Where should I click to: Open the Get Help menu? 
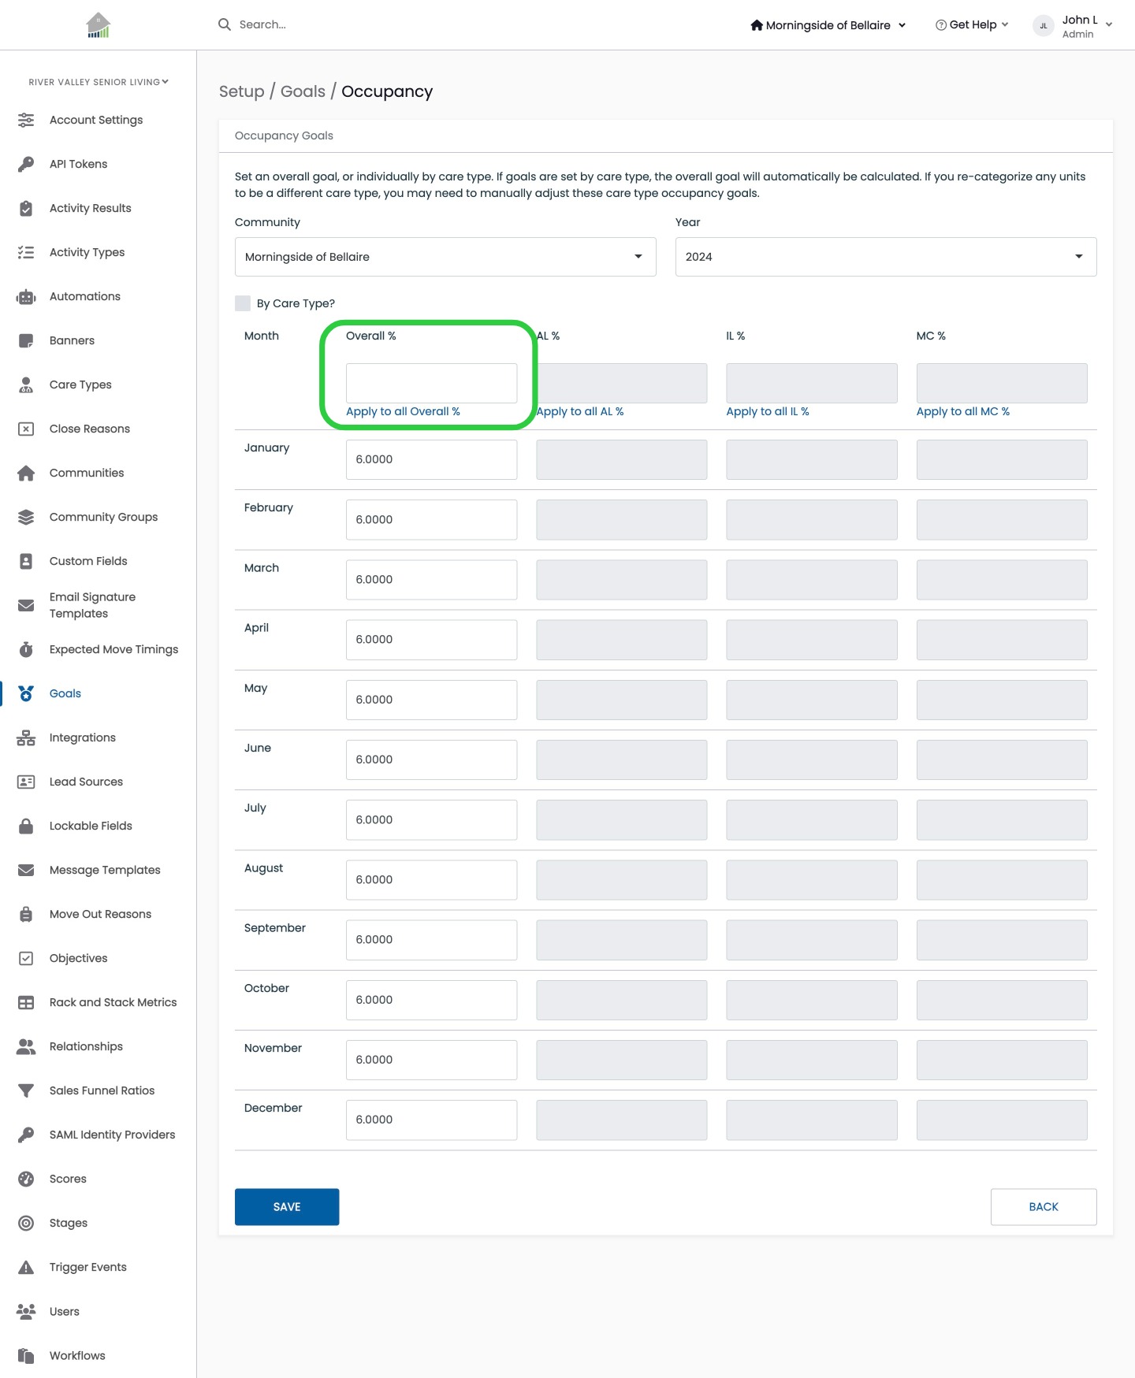[972, 25]
